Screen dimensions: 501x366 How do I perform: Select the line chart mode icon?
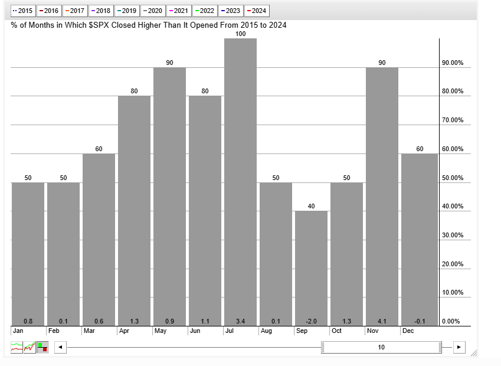click(17, 347)
